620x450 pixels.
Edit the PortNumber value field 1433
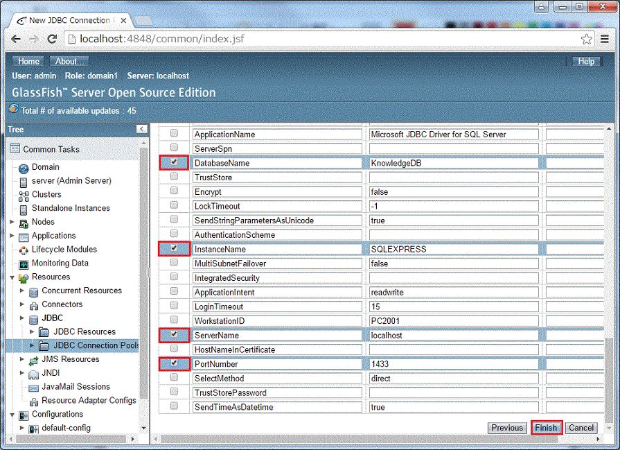[453, 364]
